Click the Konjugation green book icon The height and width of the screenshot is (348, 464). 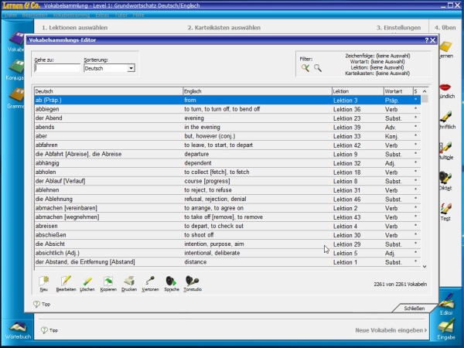pyautogui.click(x=17, y=67)
